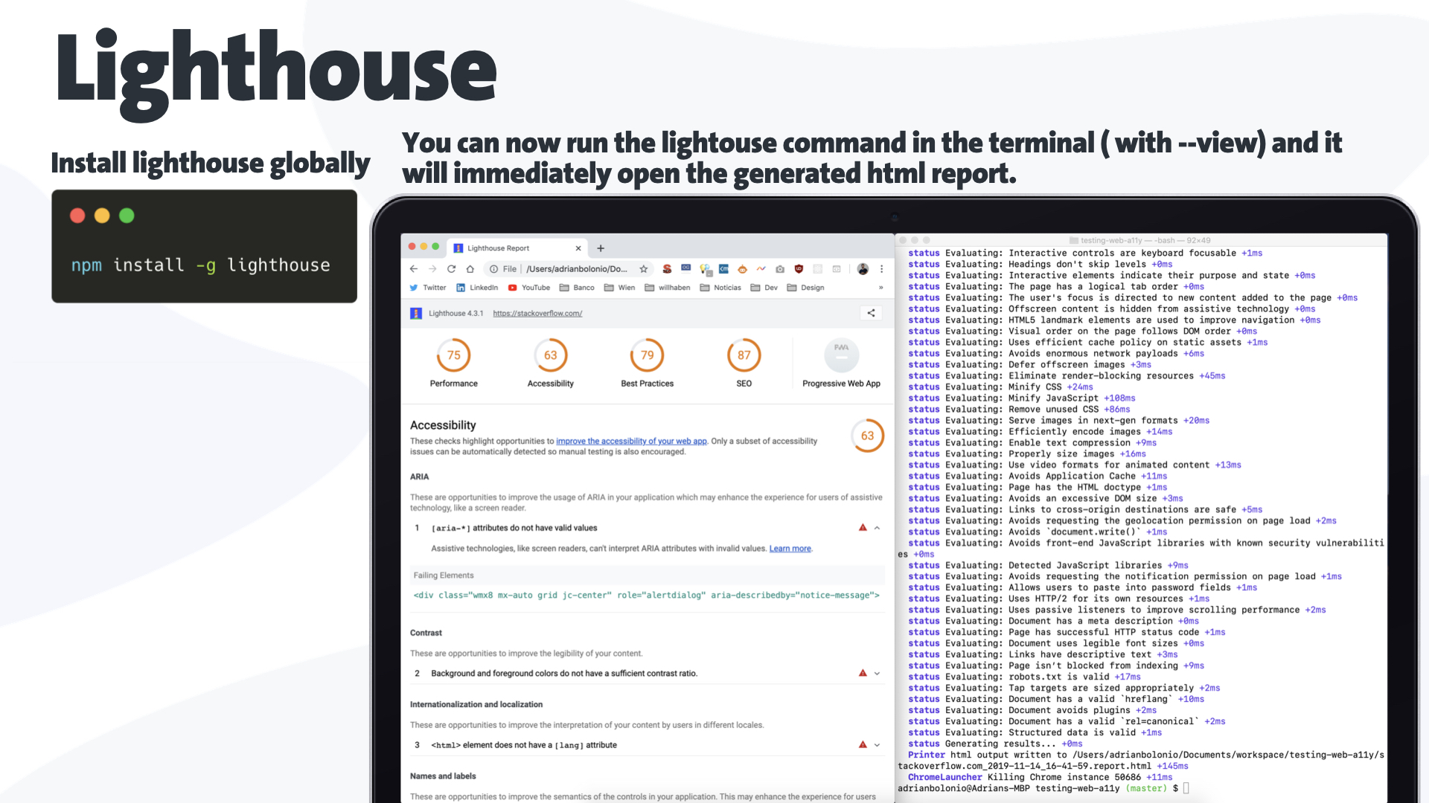The width and height of the screenshot is (1429, 803).
Task: Click the blue <m extension icon
Action: point(723,269)
